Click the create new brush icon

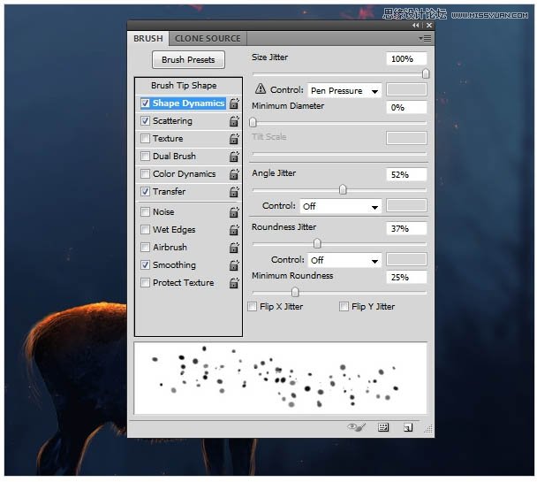click(x=408, y=426)
